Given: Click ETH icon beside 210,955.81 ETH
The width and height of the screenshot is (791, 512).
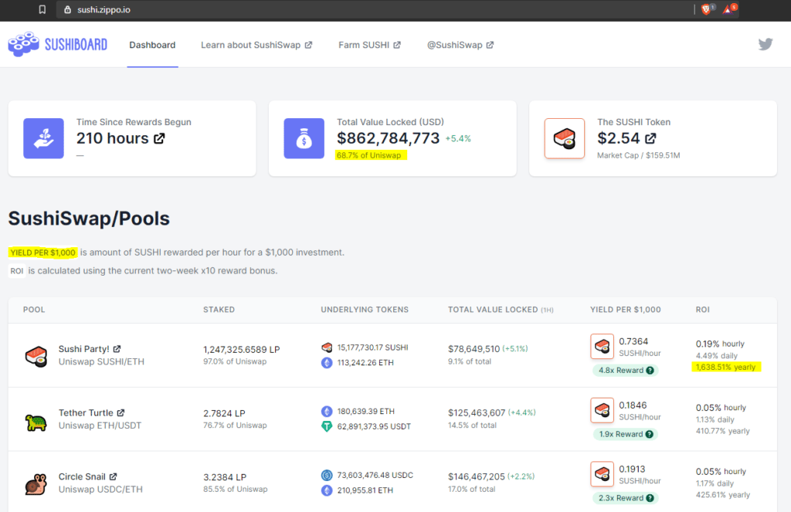Looking at the screenshot, I should click(x=327, y=490).
